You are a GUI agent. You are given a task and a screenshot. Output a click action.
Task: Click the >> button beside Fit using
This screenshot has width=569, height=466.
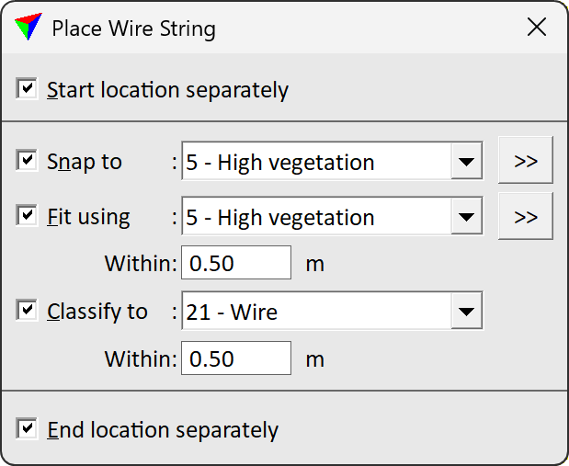(526, 216)
